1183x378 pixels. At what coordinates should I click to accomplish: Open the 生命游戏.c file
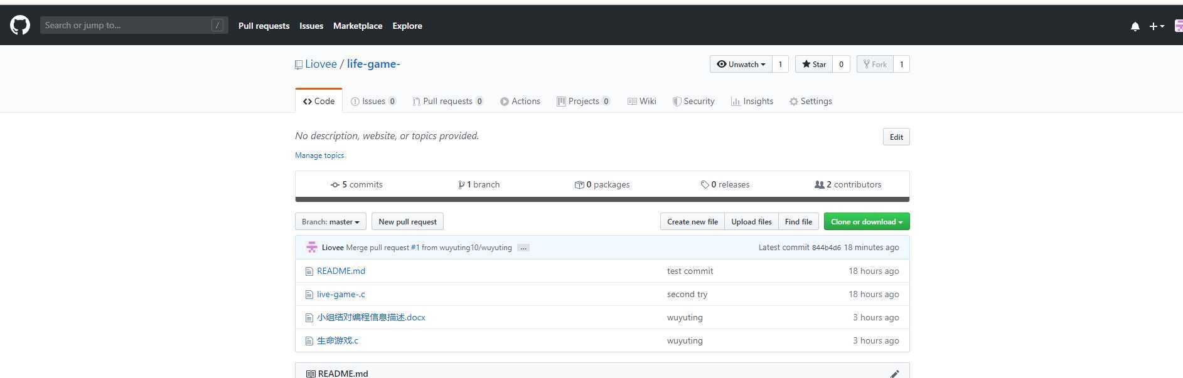pyautogui.click(x=338, y=340)
